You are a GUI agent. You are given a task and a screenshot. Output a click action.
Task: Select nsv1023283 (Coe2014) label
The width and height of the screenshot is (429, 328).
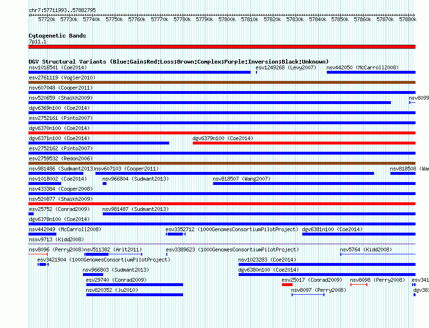tap(267, 260)
